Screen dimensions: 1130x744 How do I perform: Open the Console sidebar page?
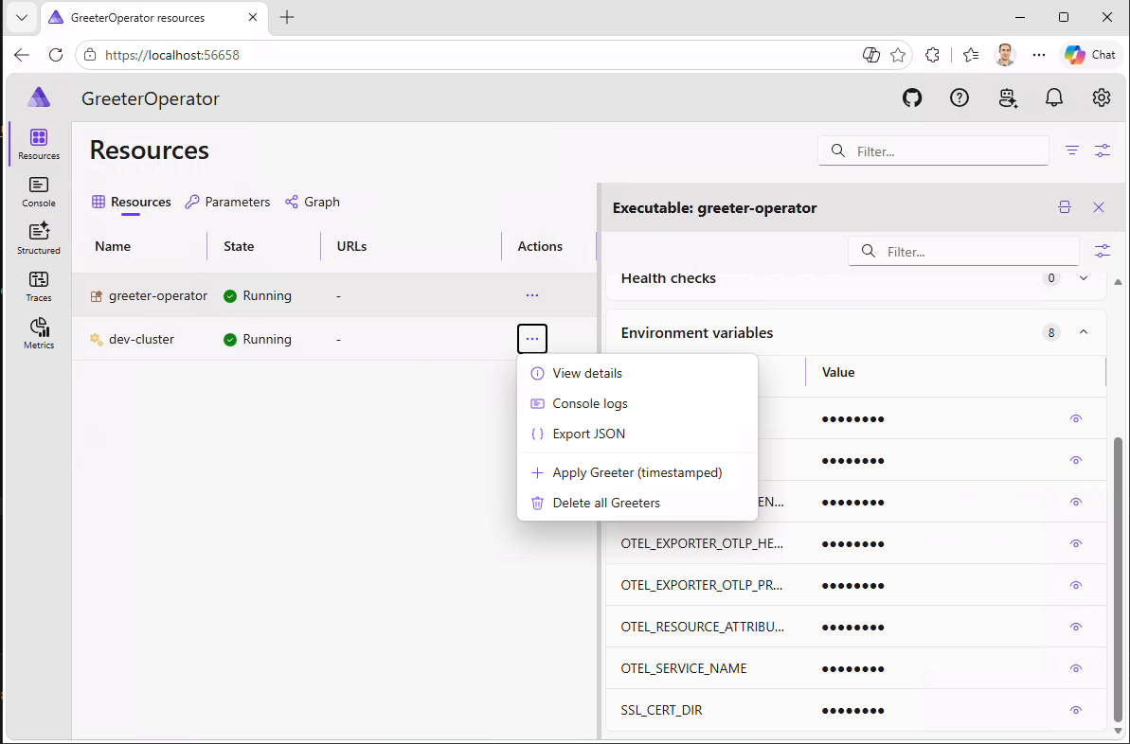(39, 191)
